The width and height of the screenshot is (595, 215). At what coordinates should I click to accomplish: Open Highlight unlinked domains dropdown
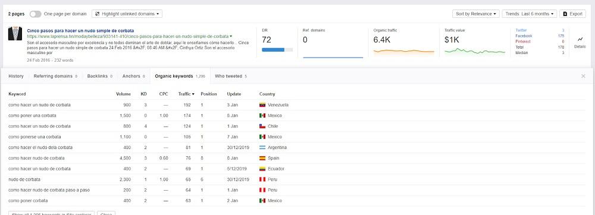127,14
